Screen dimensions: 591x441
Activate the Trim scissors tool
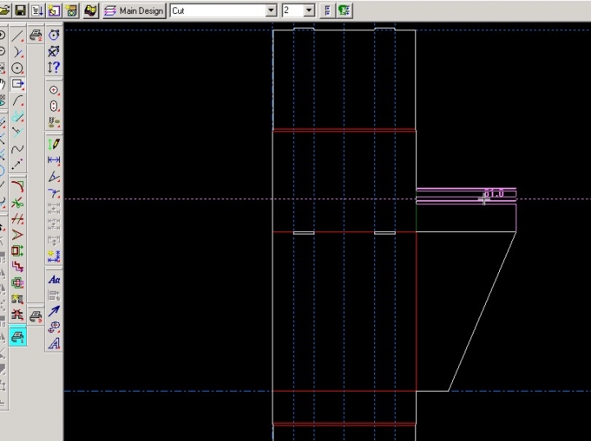point(17,203)
